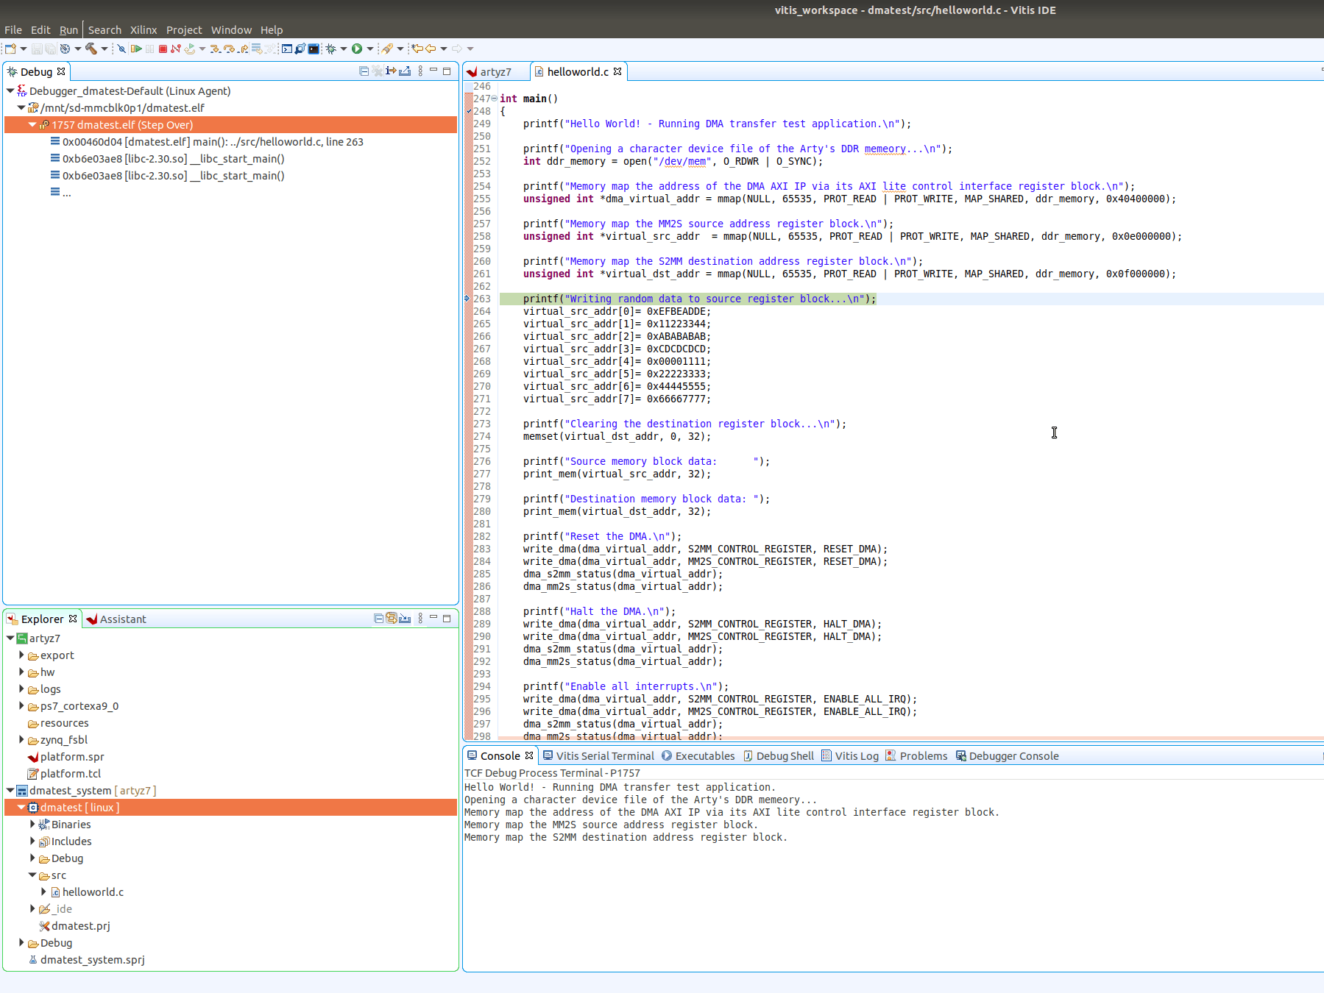This screenshot has width=1324, height=993.
Task: Open the XSCT Console toolbar icon
Action: [x=286, y=49]
